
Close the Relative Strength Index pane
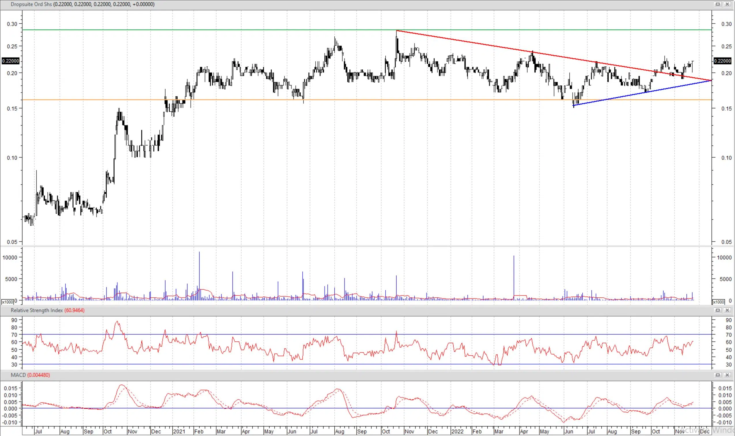click(727, 310)
